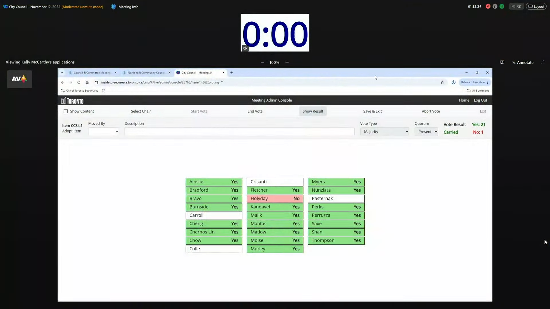Switch to North York Community Council tab
Image resolution: width=550 pixels, height=309 pixels.
pos(146,73)
